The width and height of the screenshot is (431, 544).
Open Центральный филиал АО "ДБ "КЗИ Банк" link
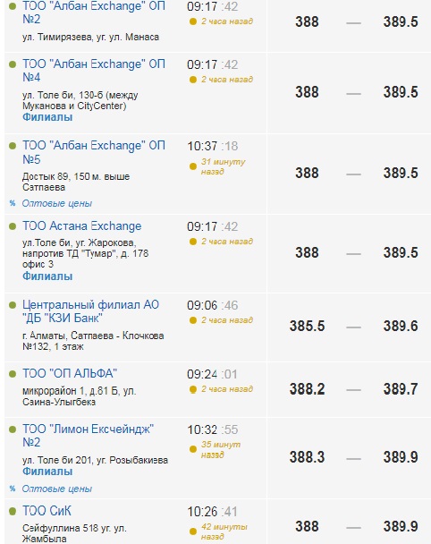point(90,311)
